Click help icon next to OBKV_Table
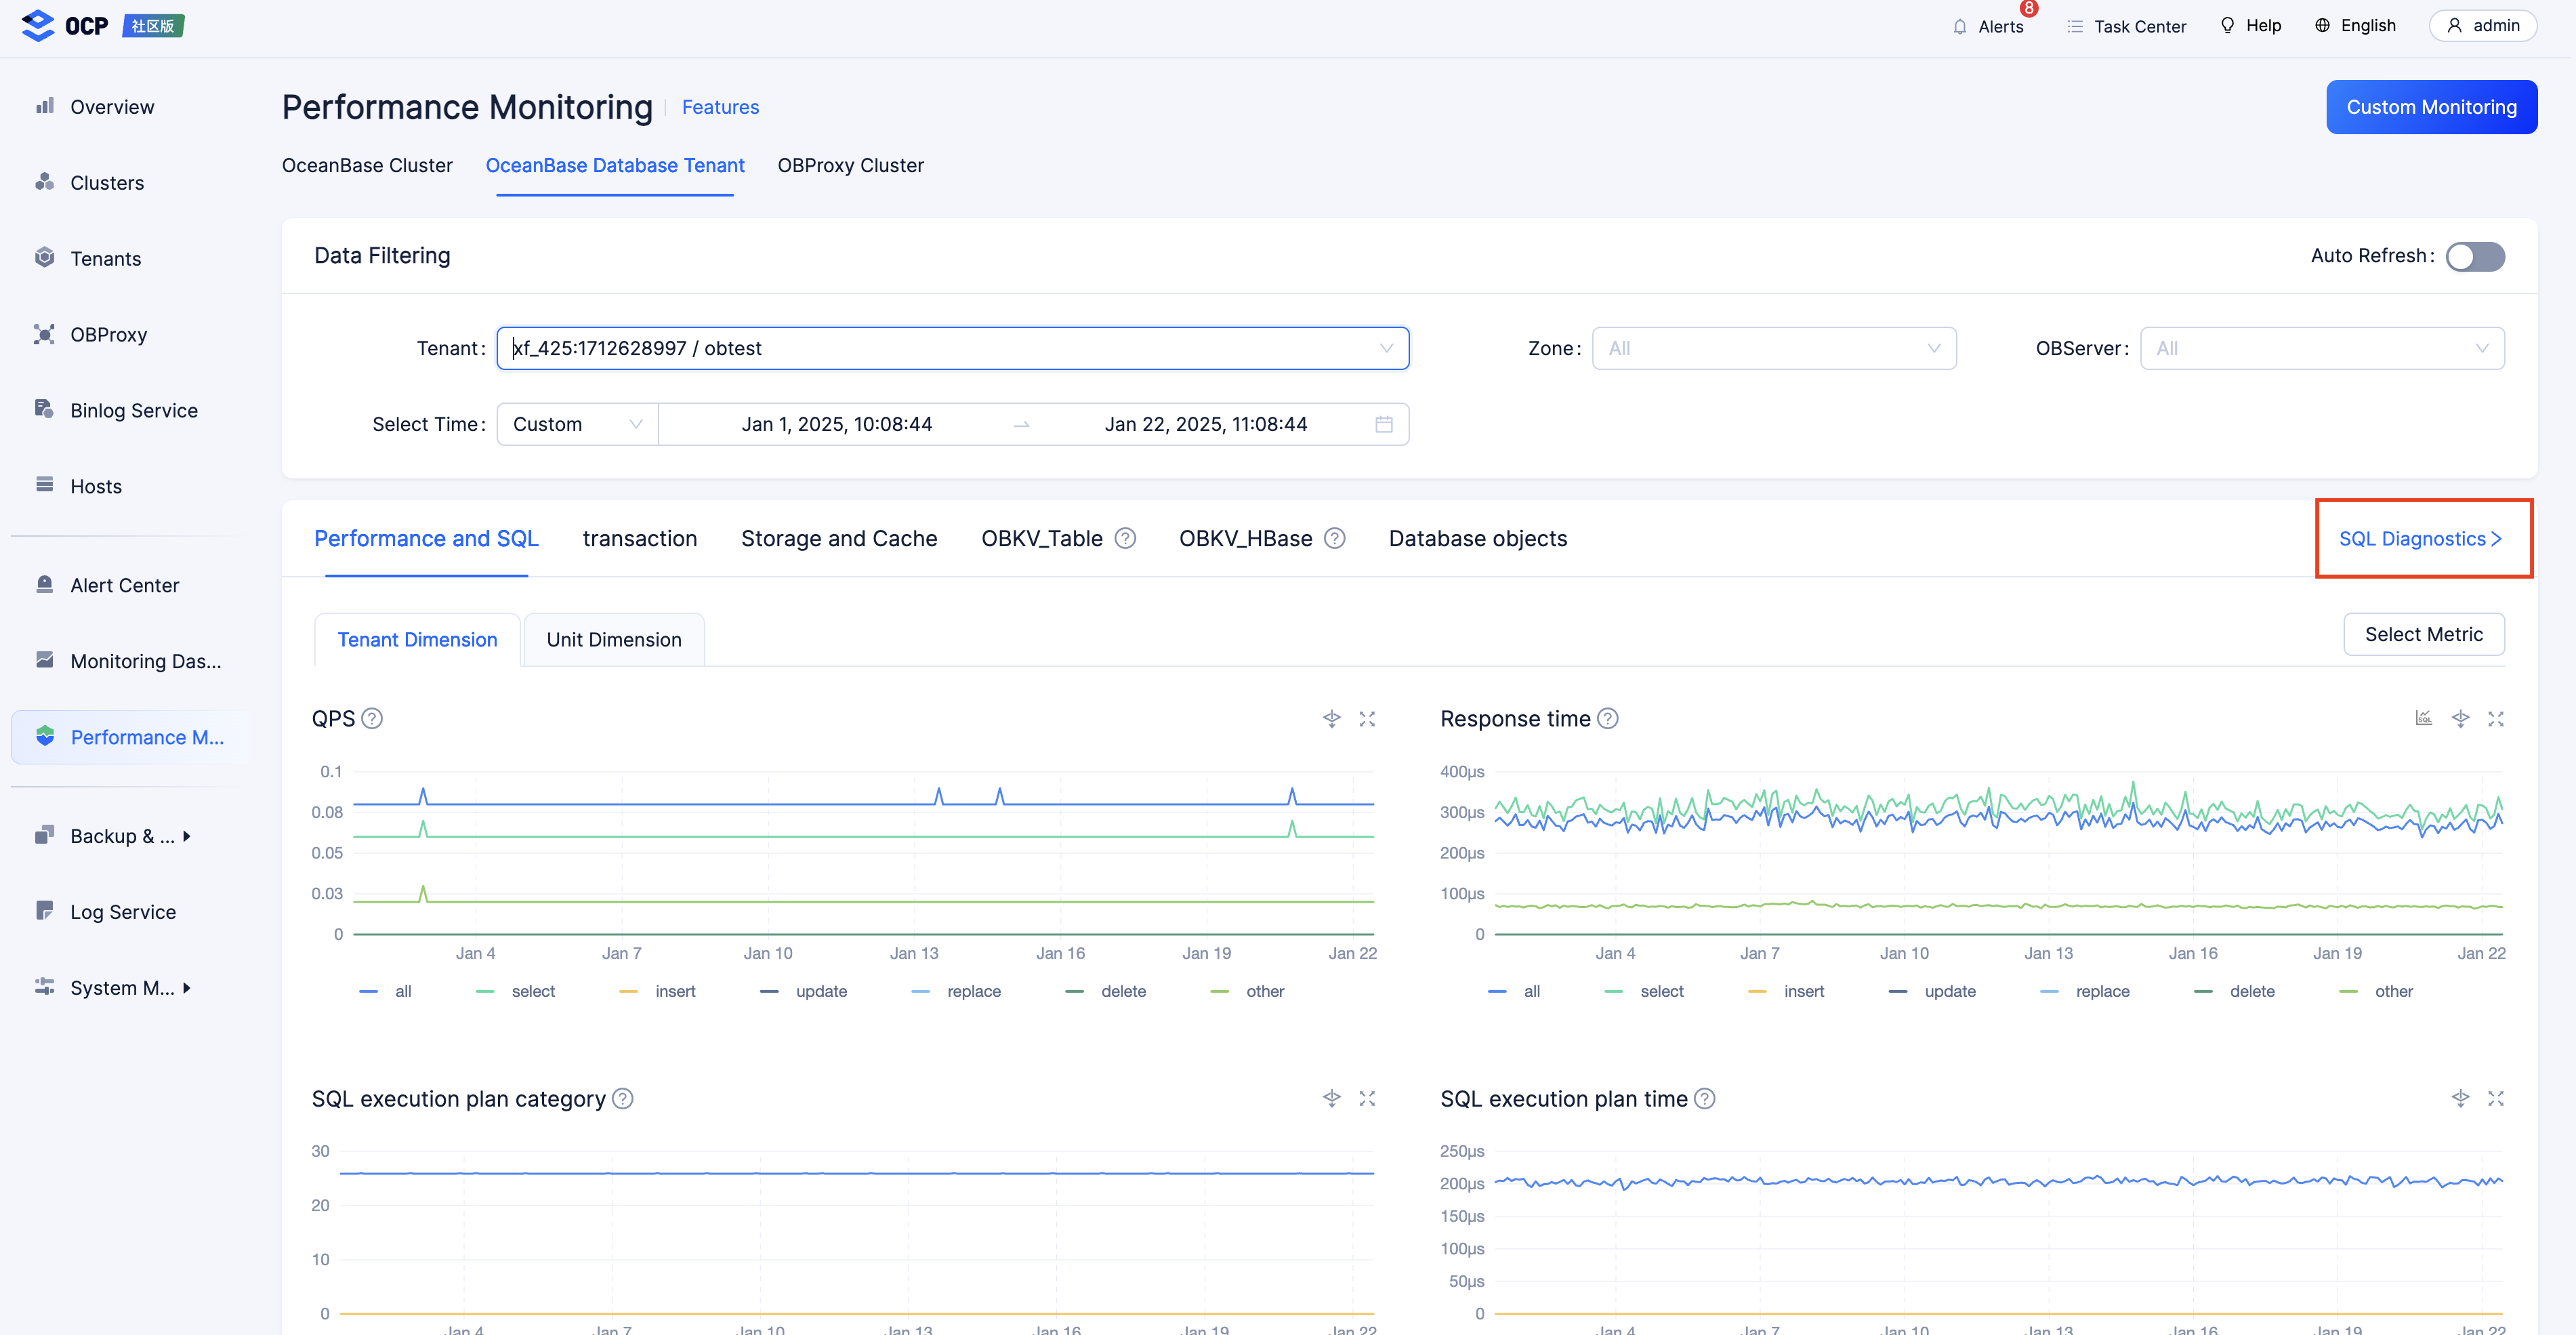The height and width of the screenshot is (1335, 2576). click(x=1126, y=538)
